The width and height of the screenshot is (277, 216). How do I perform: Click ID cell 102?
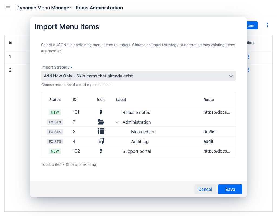tap(76, 151)
